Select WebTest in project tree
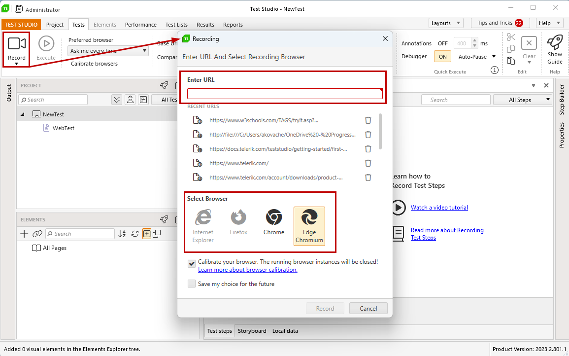This screenshot has height=356, width=569. [x=64, y=128]
